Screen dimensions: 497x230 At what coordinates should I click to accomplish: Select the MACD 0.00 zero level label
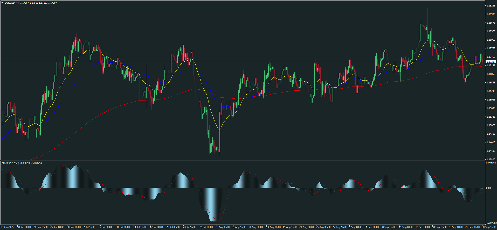[x=488, y=188]
